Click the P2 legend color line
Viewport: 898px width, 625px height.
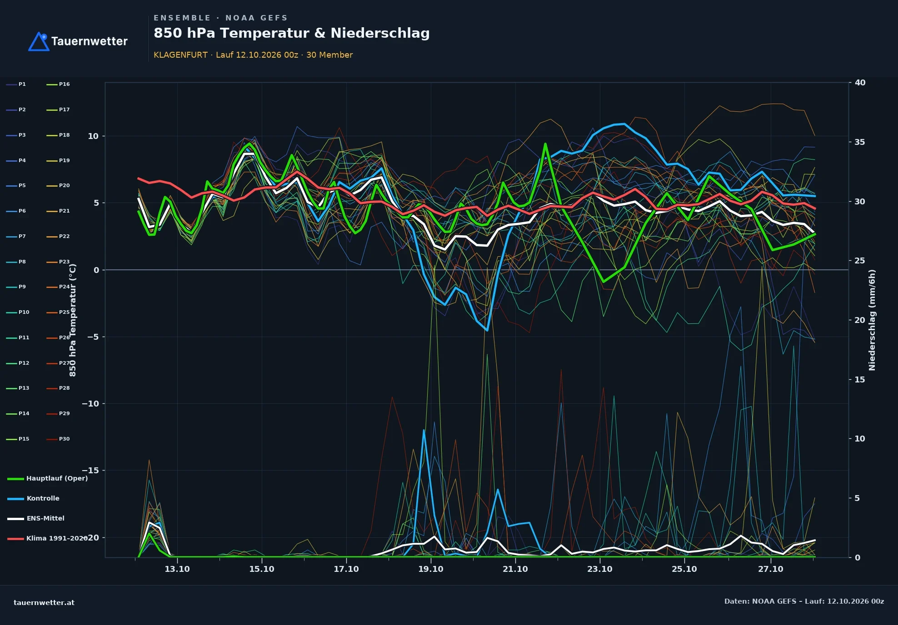tap(11, 110)
